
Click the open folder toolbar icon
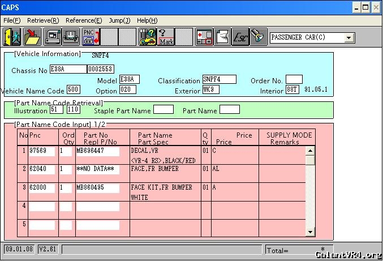32,37
